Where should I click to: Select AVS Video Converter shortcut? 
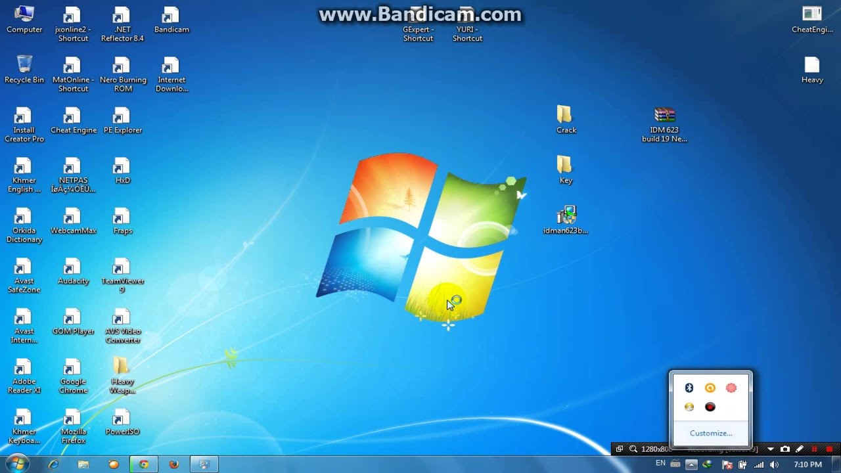coord(122,327)
